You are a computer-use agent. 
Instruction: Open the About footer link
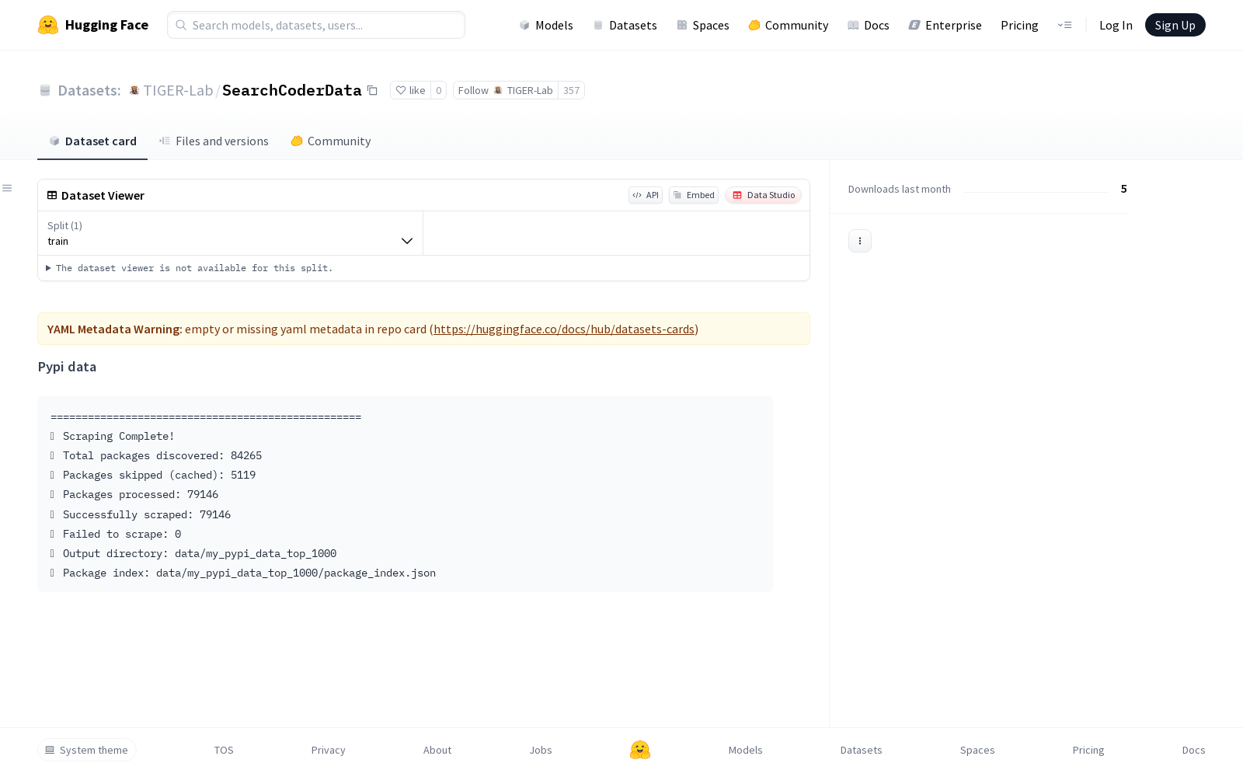(x=437, y=750)
